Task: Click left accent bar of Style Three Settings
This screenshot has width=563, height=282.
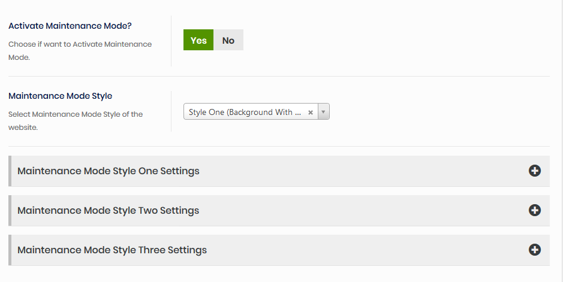Action: click(10, 250)
